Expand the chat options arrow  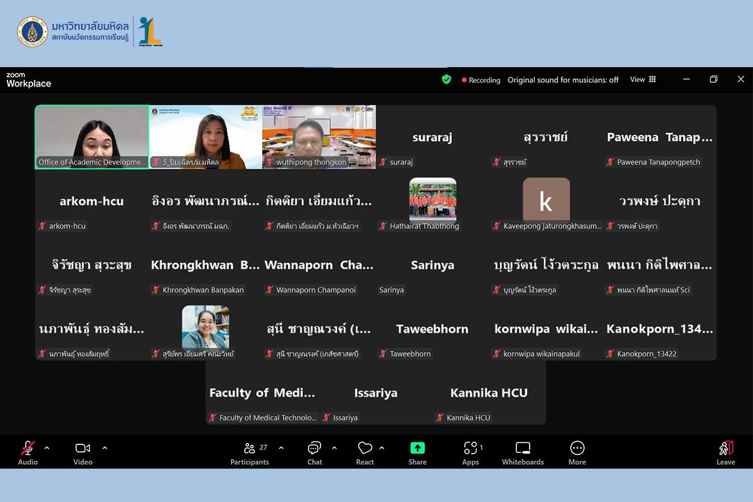point(334,448)
